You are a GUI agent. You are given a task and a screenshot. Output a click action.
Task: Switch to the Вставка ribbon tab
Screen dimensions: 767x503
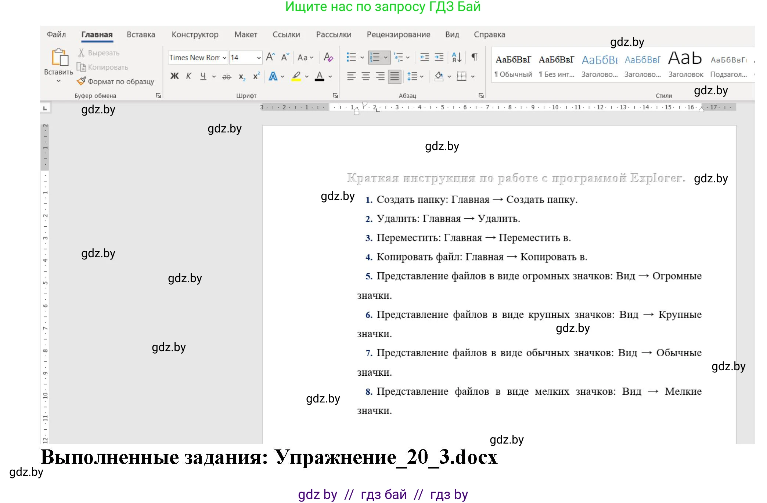pos(141,34)
